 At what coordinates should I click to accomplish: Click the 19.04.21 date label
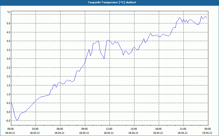[x=207, y=133]
